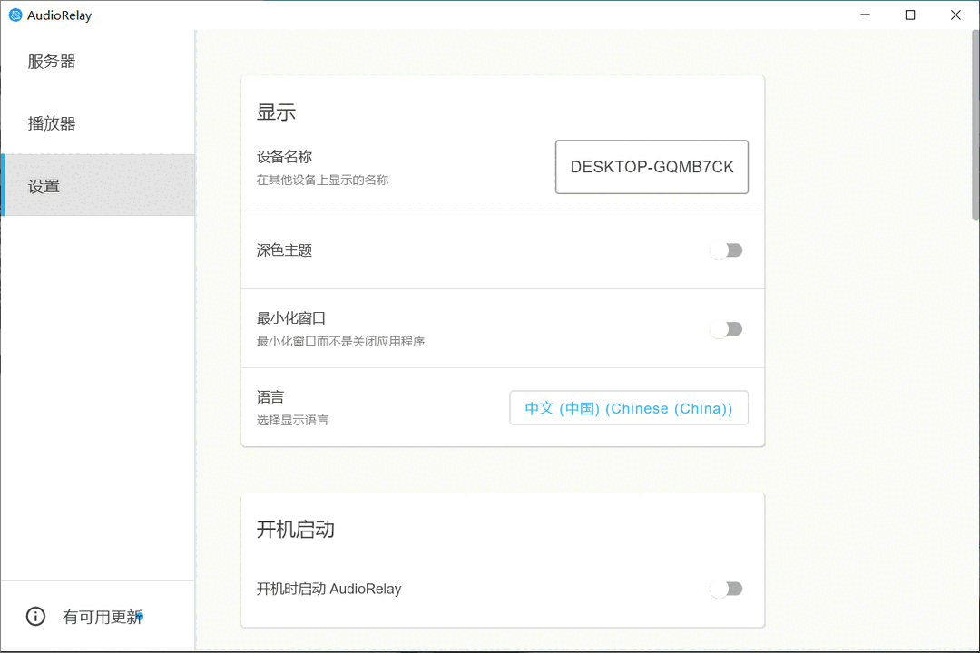Maximize the AudioRelay window
The height and width of the screenshot is (653, 980).
coord(910,15)
